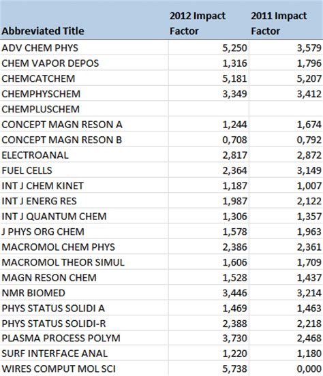This screenshot has height=376, width=323.
Task: Select the 0,708 impact factor value
Action: click(234, 140)
